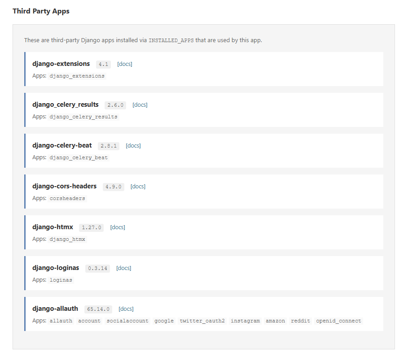Open the django-celery-beat docs link

click(133, 146)
